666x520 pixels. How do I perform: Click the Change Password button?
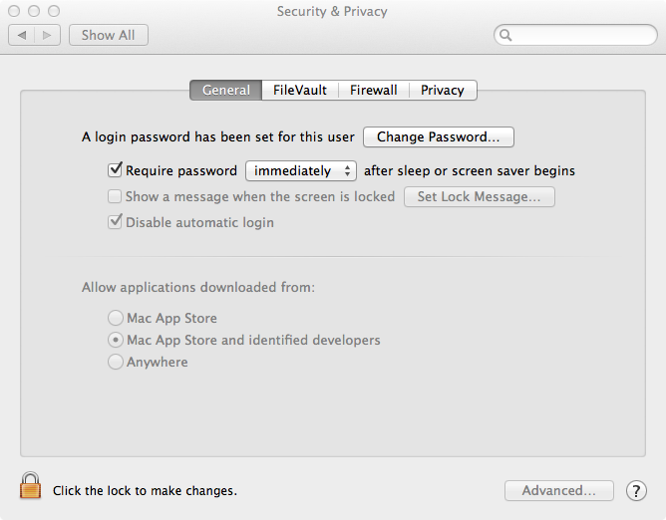[x=439, y=136]
